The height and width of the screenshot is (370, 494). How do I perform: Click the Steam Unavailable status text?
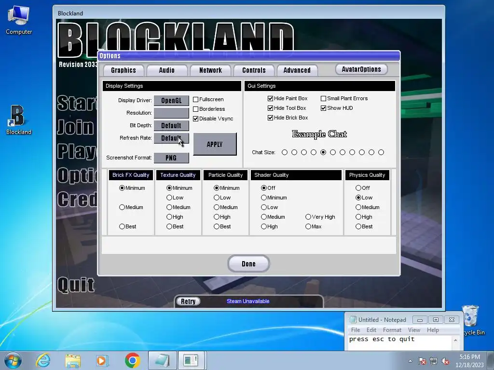[x=248, y=301]
